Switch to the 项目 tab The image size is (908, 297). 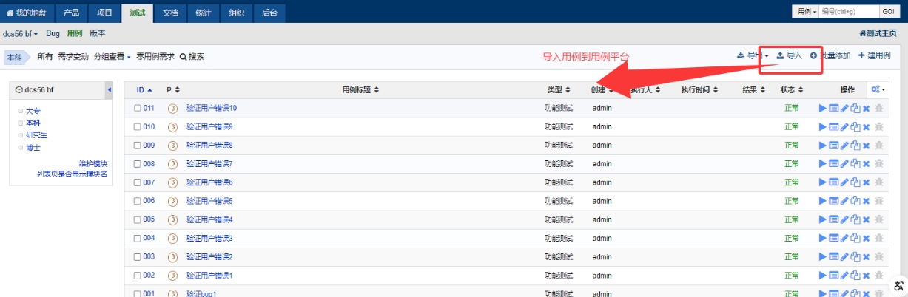(105, 13)
